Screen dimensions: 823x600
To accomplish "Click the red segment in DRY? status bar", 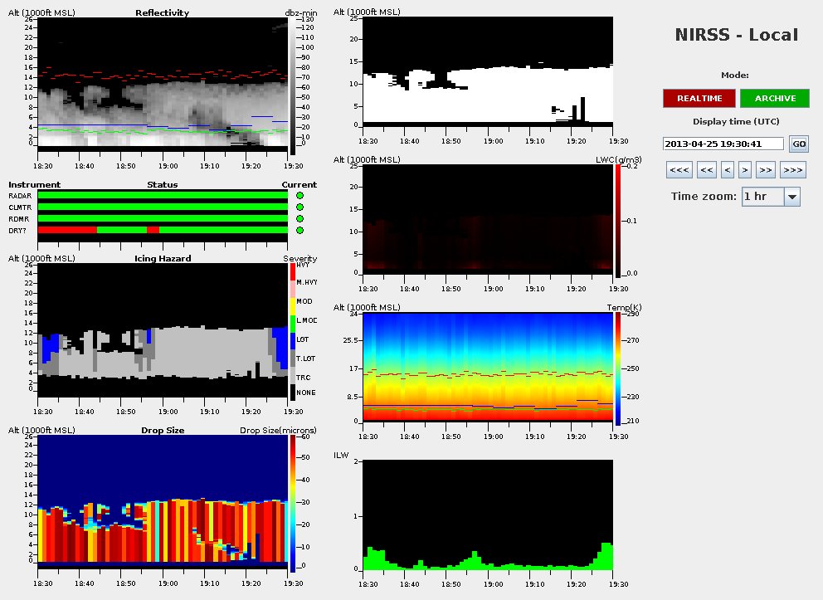I will tap(67, 230).
